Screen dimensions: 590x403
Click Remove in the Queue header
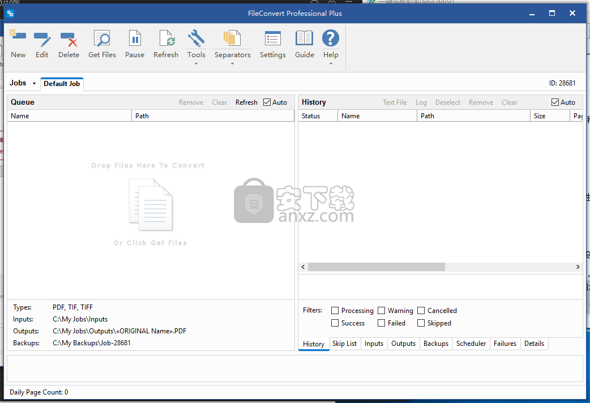coord(191,102)
